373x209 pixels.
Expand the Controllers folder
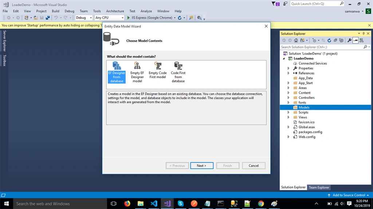[x=288, y=98]
